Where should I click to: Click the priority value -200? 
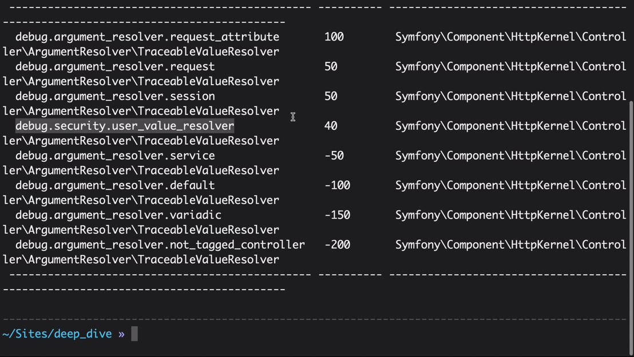tap(337, 245)
